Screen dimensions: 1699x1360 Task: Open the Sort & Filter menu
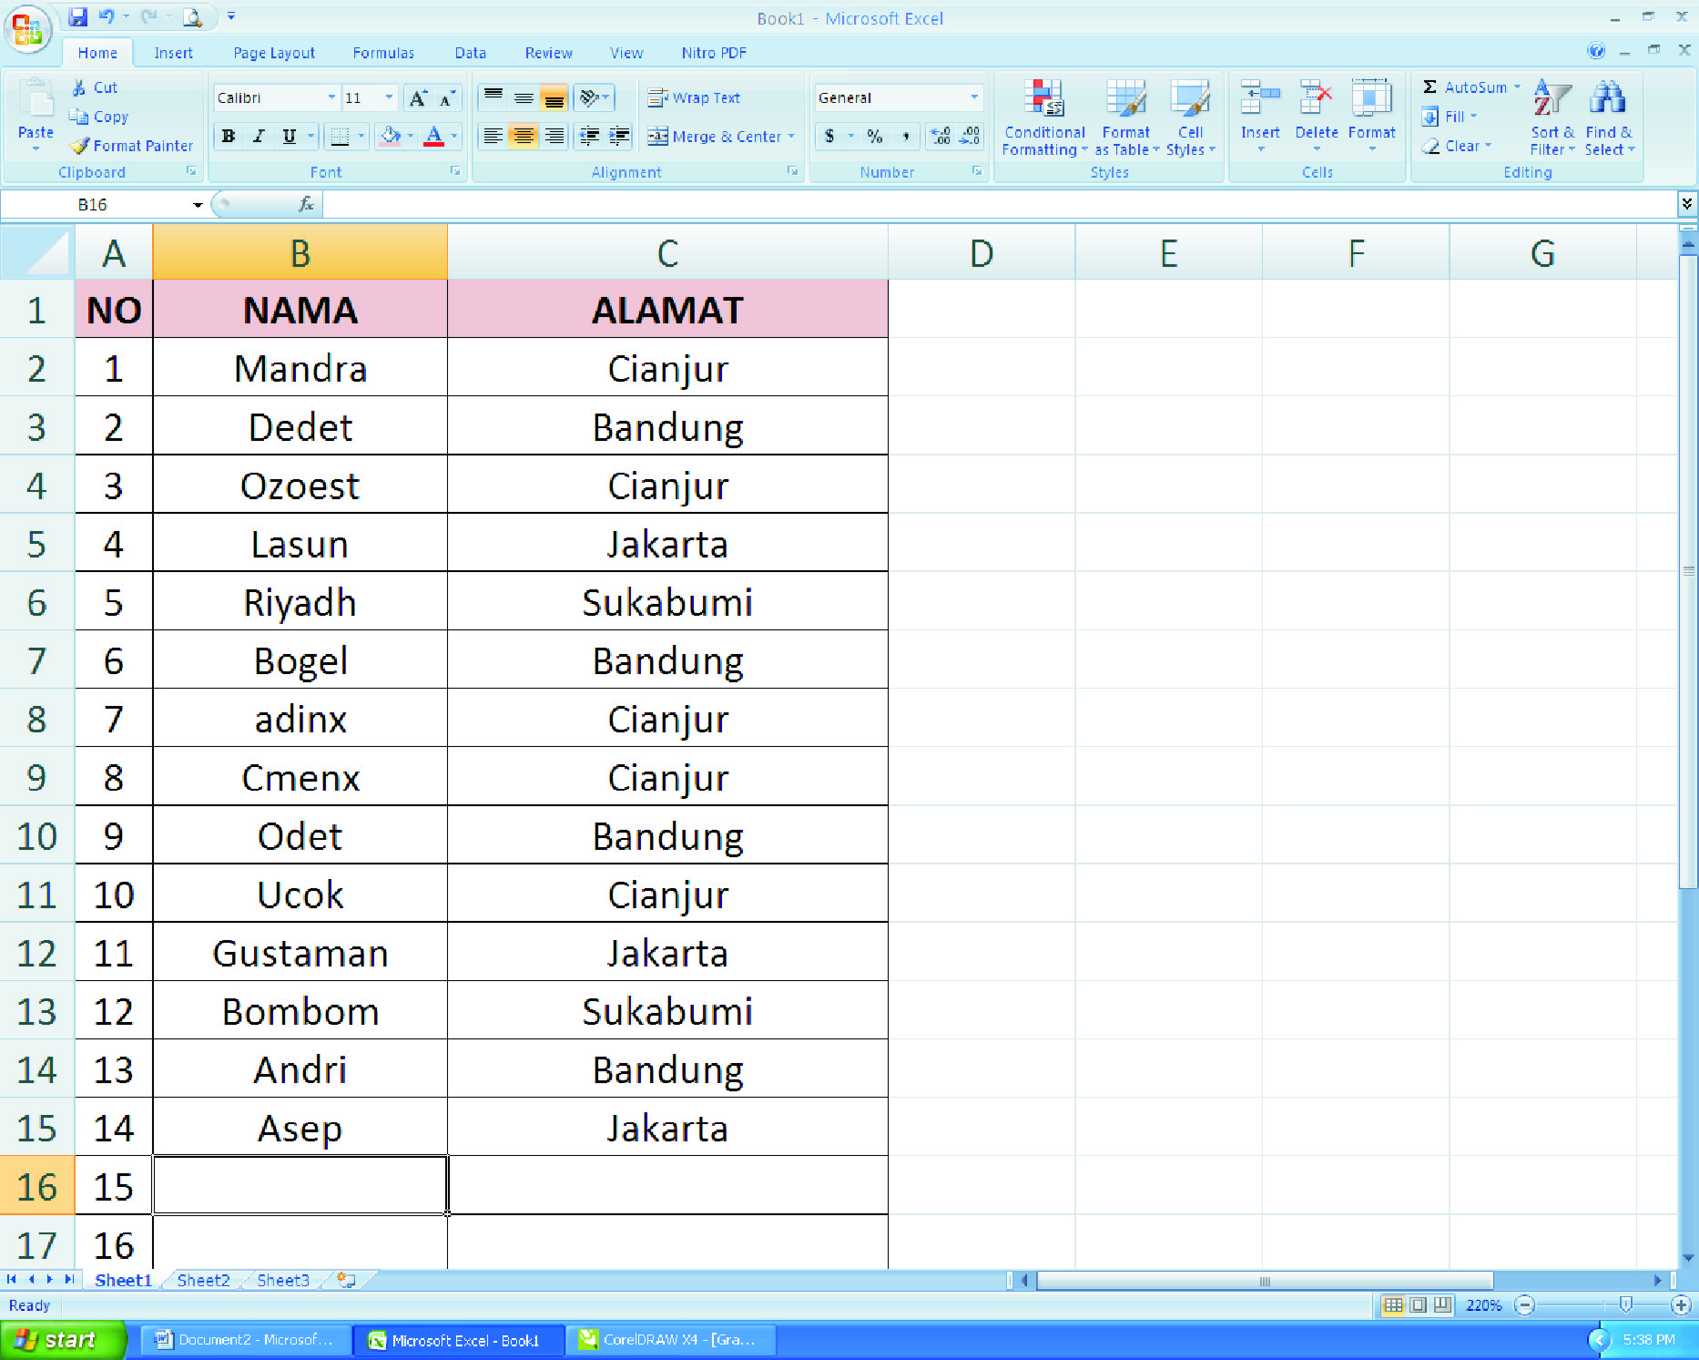tap(1552, 118)
